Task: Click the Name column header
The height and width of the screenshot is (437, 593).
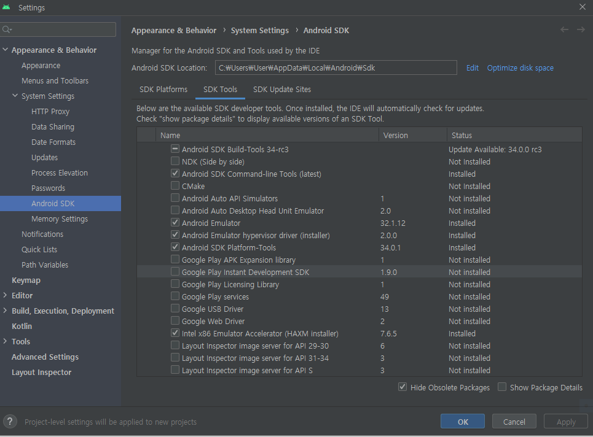Action: tap(267, 135)
